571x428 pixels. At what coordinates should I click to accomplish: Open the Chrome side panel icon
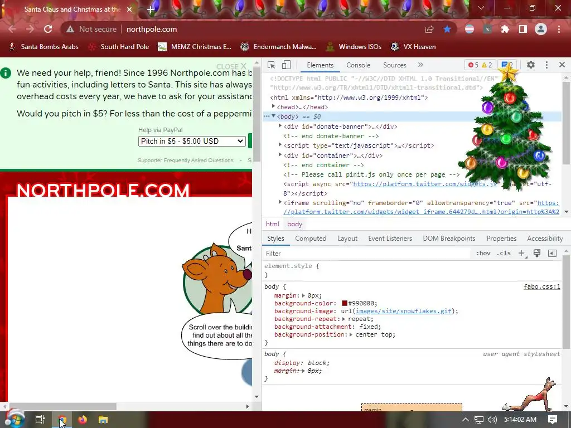[x=523, y=29]
